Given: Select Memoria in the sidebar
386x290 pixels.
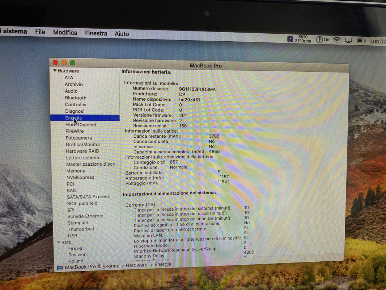Looking at the screenshot, I should point(76,171).
